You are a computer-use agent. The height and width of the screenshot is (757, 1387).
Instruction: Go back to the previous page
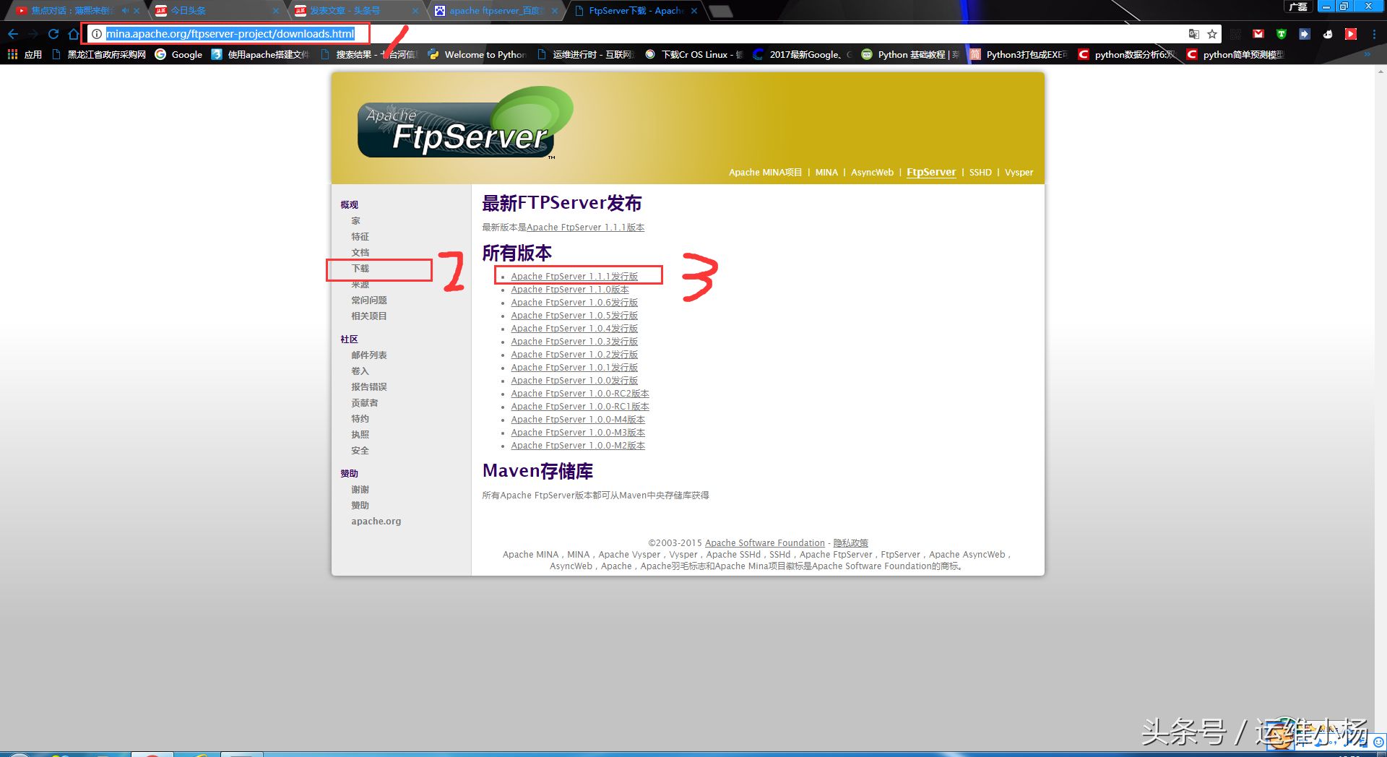[x=13, y=34]
